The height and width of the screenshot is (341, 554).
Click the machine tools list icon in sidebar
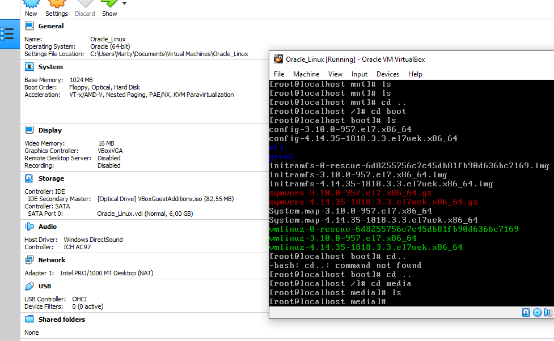[x=7, y=33]
